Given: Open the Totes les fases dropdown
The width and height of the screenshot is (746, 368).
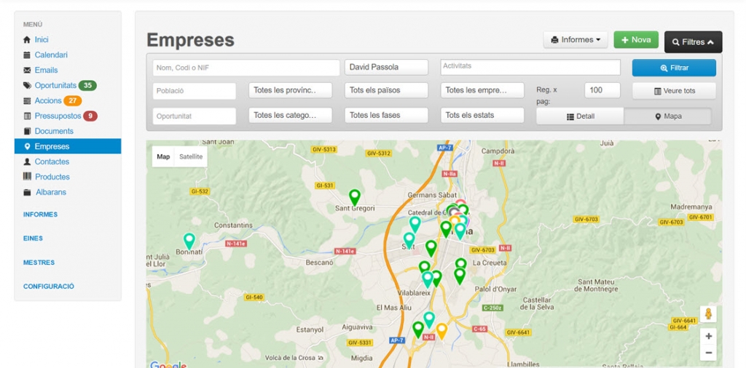Looking at the screenshot, I should (386, 116).
